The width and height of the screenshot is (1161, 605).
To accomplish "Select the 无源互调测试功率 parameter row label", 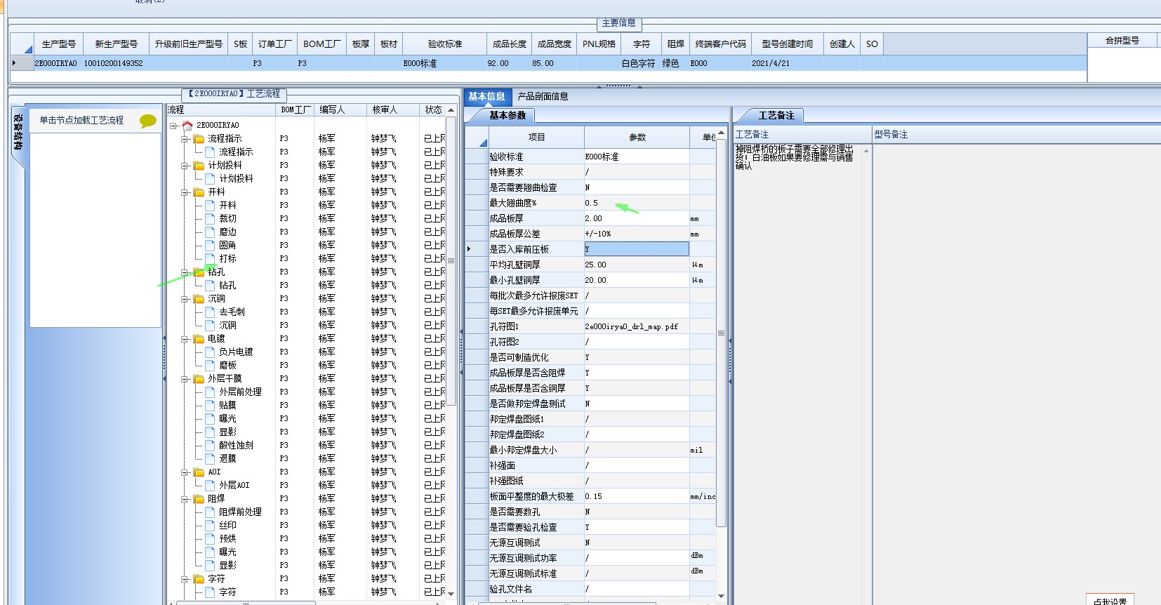I will [536, 558].
